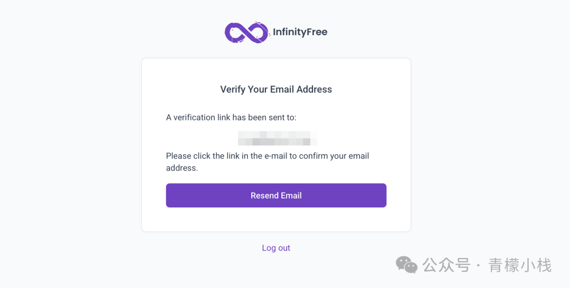Click the Log out link
Image resolution: width=570 pixels, height=288 pixels.
pyautogui.click(x=276, y=248)
